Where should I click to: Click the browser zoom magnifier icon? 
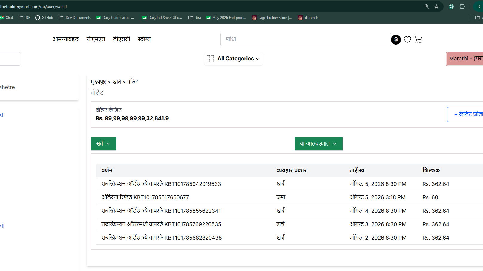pos(427,7)
